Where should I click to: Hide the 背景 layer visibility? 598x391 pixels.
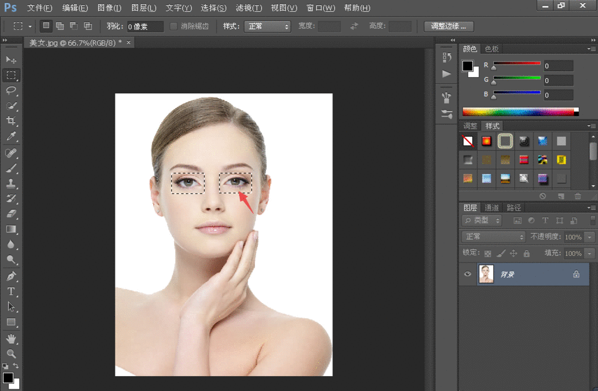click(468, 274)
